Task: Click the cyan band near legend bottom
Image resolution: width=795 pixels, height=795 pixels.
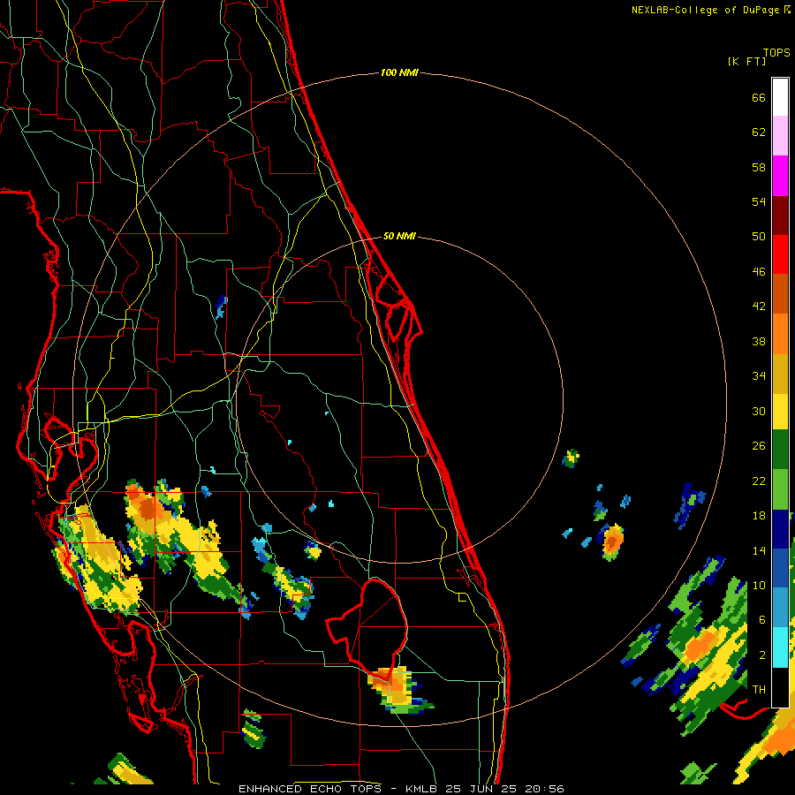Action: [780, 647]
